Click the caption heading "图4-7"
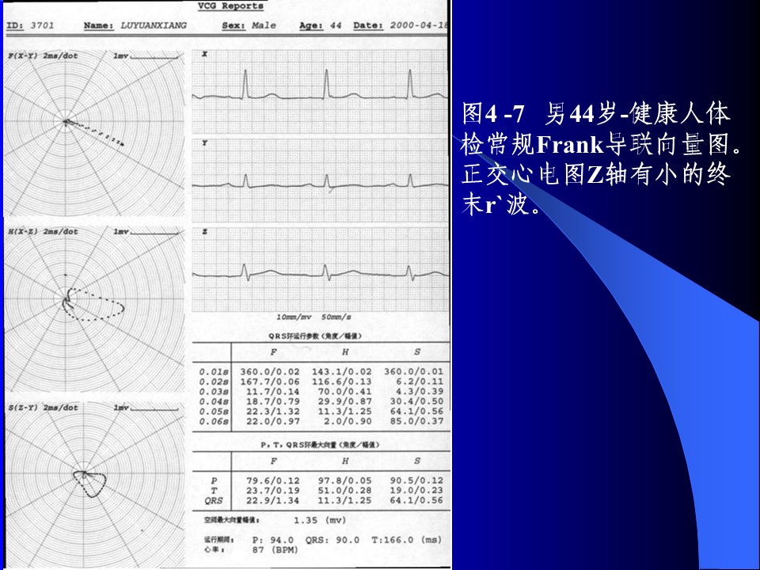The width and height of the screenshot is (760, 570). pyautogui.click(x=493, y=113)
